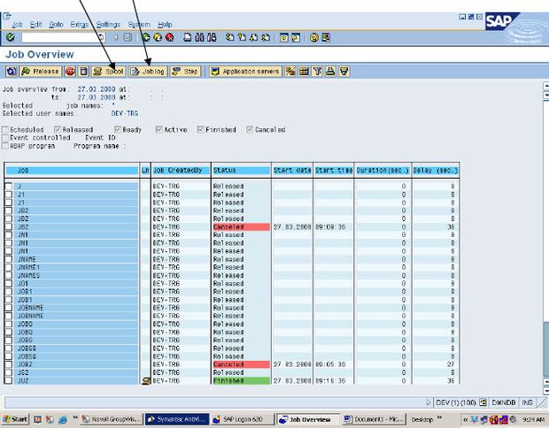Viewport: 549px width, 428px height.
Task: Click the Print icon in standard toolbar
Action: click(188, 37)
